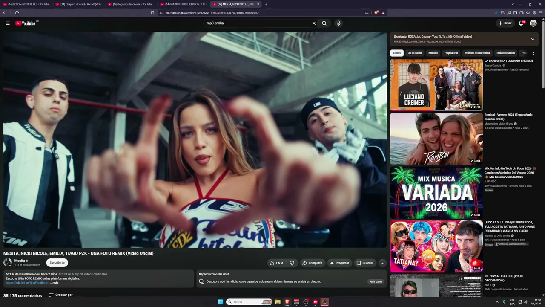
Task: Open the account avatar menu
Action: (533, 23)
